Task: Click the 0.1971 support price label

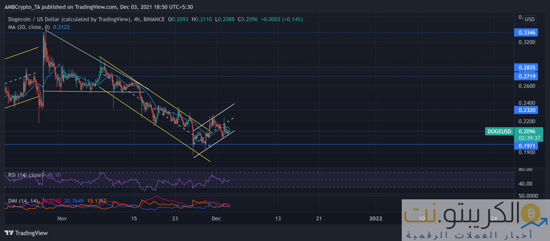Action: click(526, 146)
